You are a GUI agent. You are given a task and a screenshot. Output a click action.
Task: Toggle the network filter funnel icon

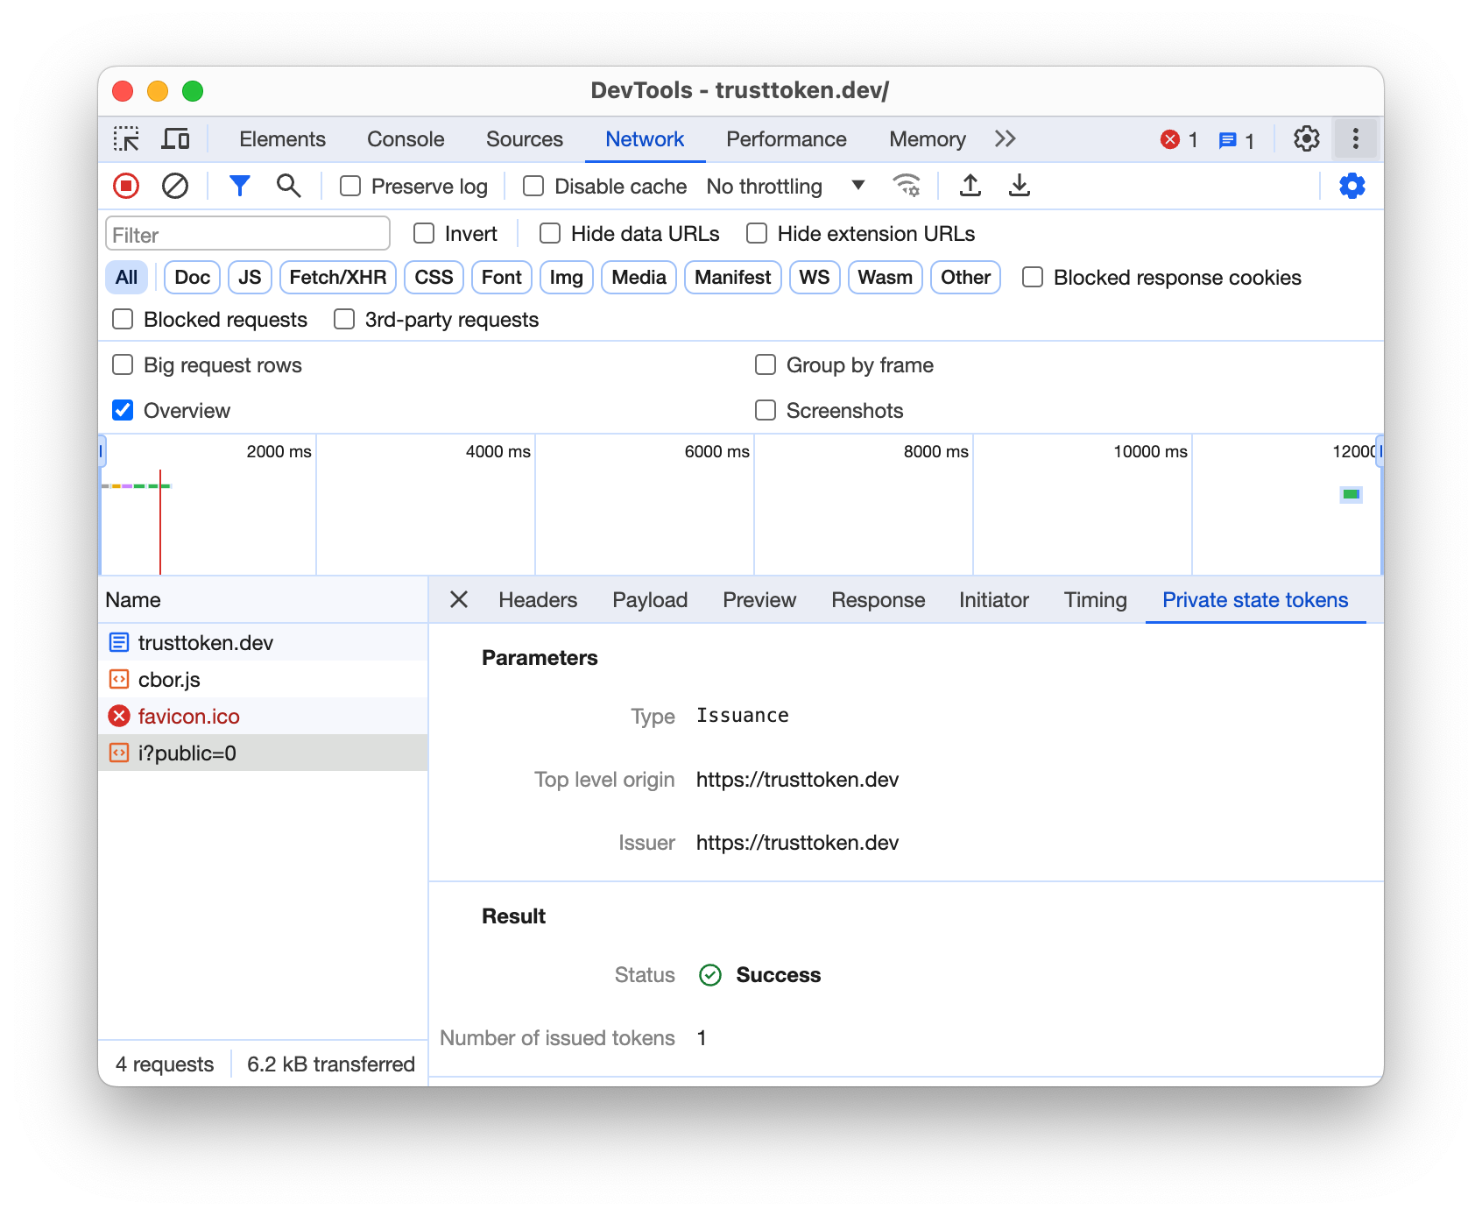(x=239, y=186)
